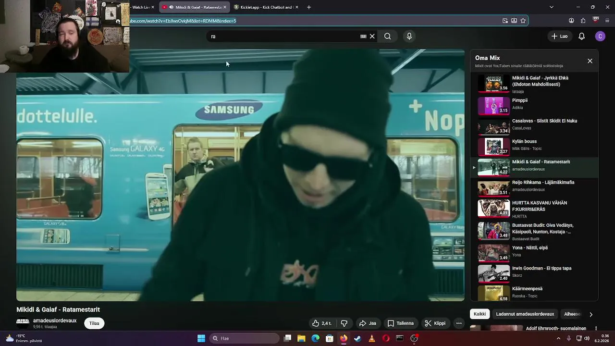Click the install/download icon in the address bar

[514, 21]
